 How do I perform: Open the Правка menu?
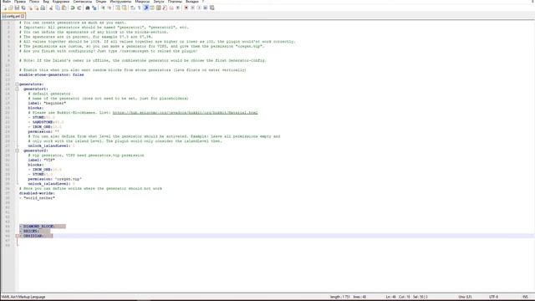tap(20, 2)
